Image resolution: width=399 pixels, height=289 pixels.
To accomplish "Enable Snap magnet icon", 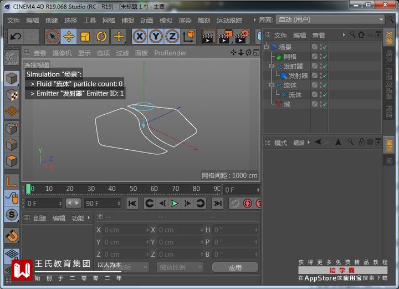I will 12,236.
